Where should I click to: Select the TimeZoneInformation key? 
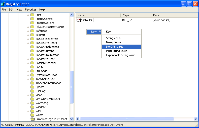pyautogui.click(x=48, y=83)
